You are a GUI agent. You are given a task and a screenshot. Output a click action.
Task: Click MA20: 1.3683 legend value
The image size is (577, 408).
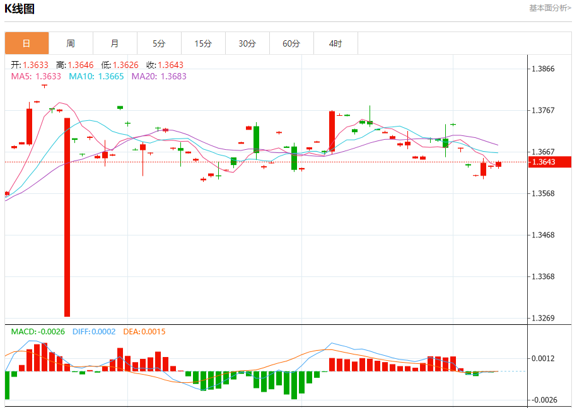click(159, 76)
